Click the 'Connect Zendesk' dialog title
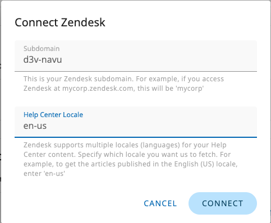271x223 pixels. point(60,22)
